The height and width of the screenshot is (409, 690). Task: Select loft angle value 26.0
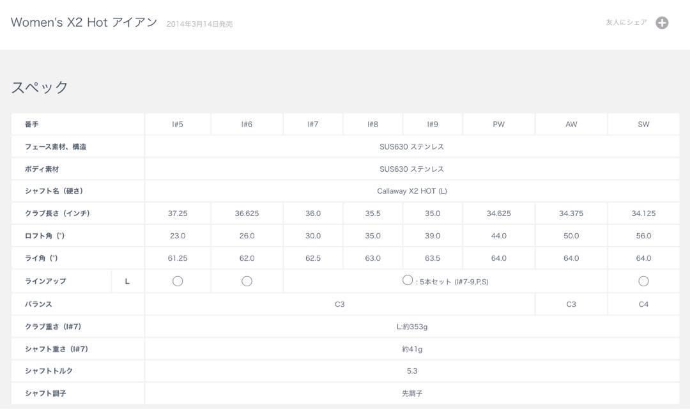point(247,236)
